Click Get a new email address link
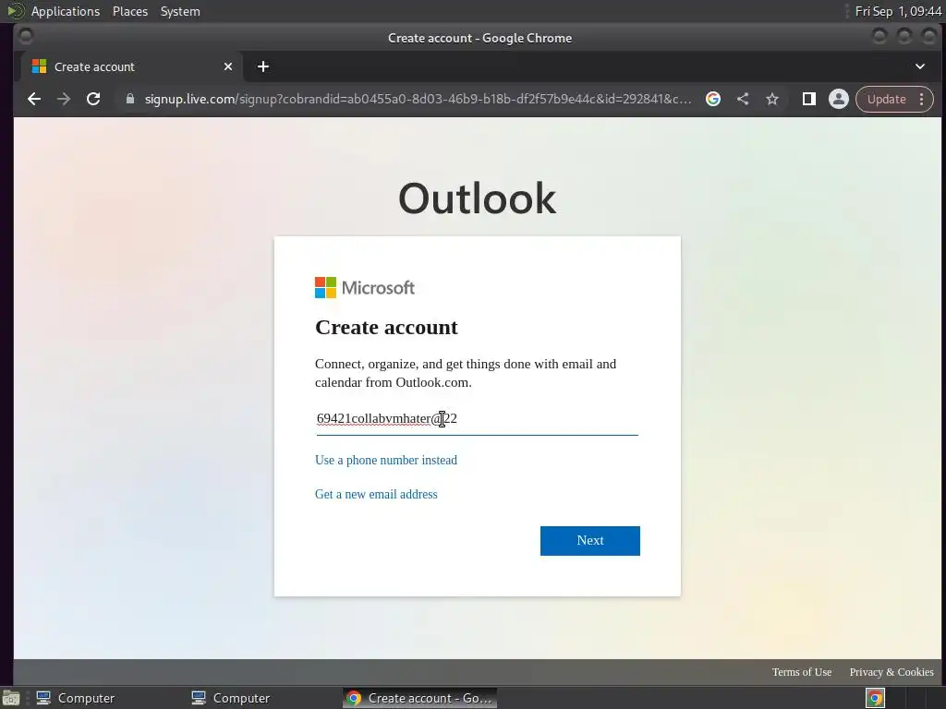The height and width of the screenshot is (709, 946). tap(376, 495)
